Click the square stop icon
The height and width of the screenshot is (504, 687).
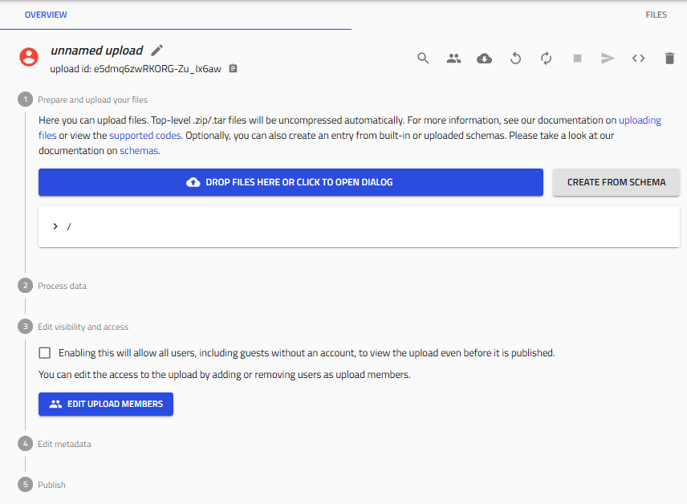[x=578, y=58]
